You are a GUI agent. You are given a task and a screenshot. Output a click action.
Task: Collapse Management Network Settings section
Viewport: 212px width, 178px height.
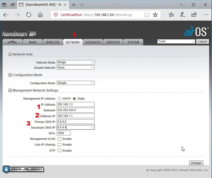coord(10,90)
